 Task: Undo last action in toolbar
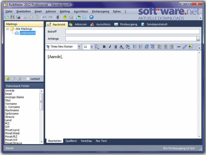click(x=45, y=17)
